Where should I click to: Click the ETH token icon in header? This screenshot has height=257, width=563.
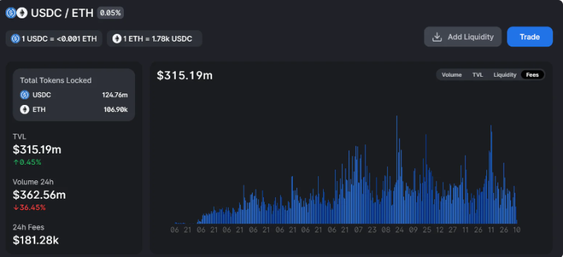click(22, 13)
